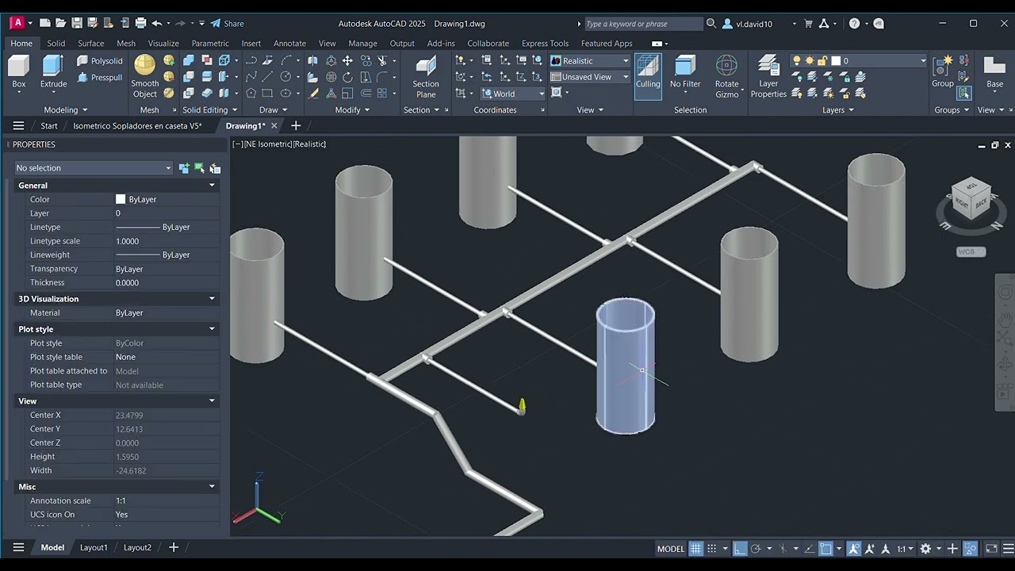Toggle 2D Object Snap in status bar

[x=825, y=549]
